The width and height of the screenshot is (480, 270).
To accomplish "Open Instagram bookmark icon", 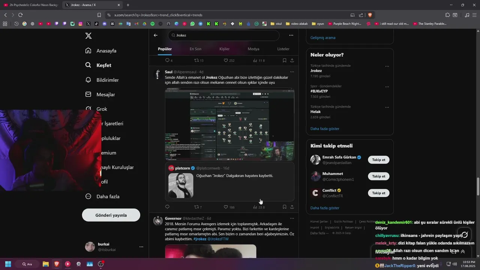I will click(x=80, y=24).
